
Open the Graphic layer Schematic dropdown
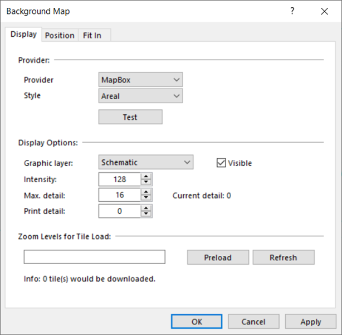click(145, 162)
